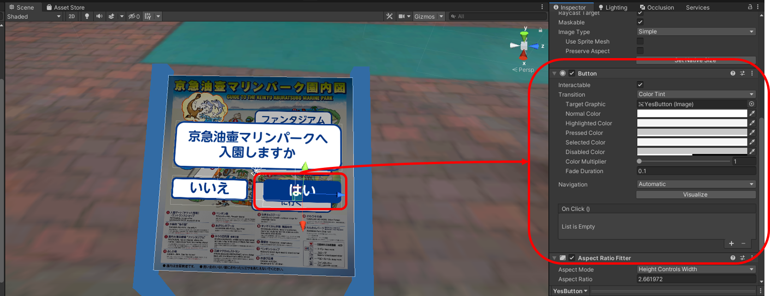Image resolution: width=770 pixels, height=296 pixels.
Task: Click the Fade Duration 0.1 field
Action: pyautogui.click(x=696, y=171)
